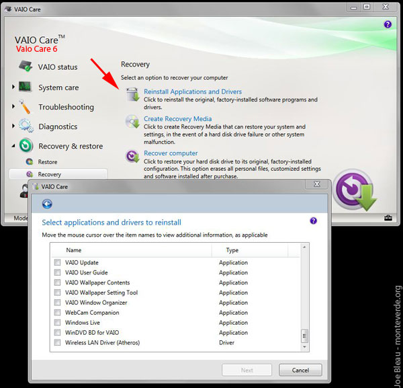Click the toolbox icon in status bar
The image size is (403, 388).
pyautogui.click(x=388, y=218)
